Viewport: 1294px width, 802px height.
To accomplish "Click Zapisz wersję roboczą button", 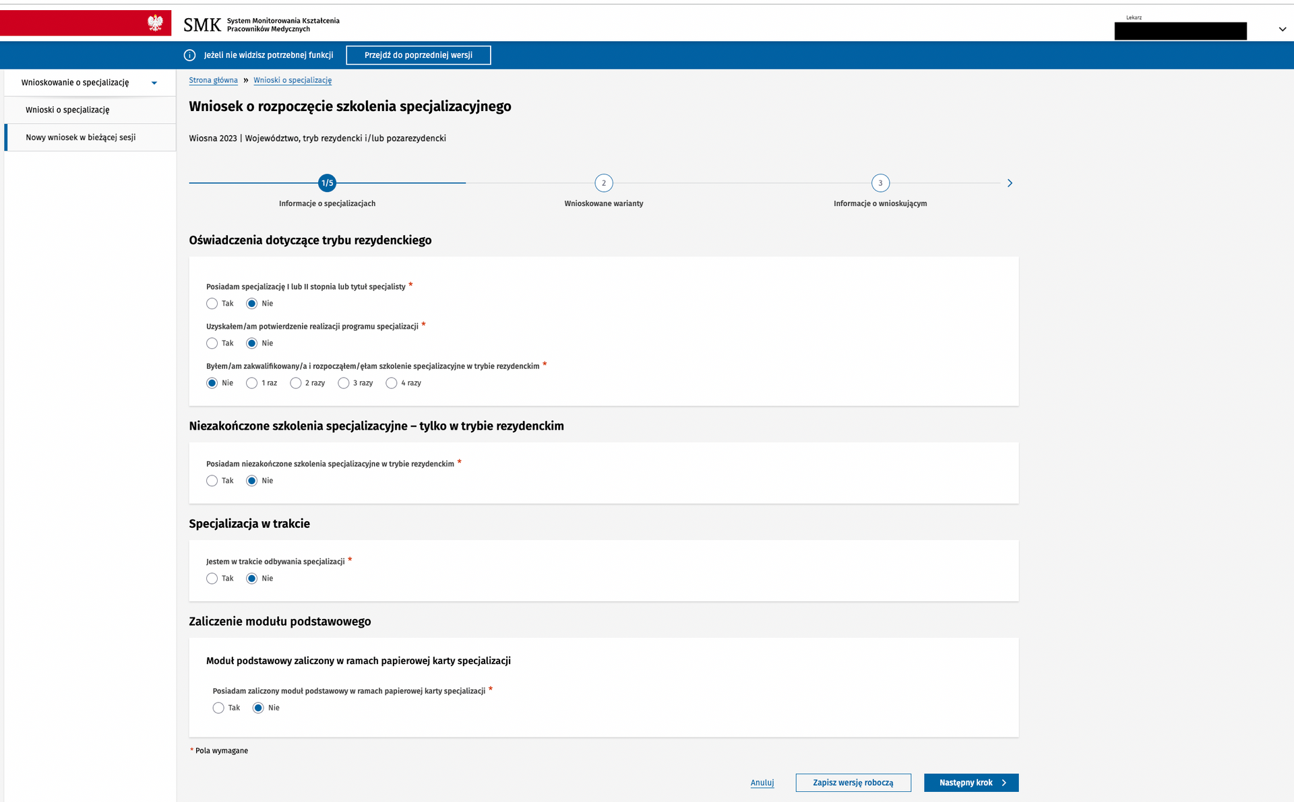I will click(853, 782).
